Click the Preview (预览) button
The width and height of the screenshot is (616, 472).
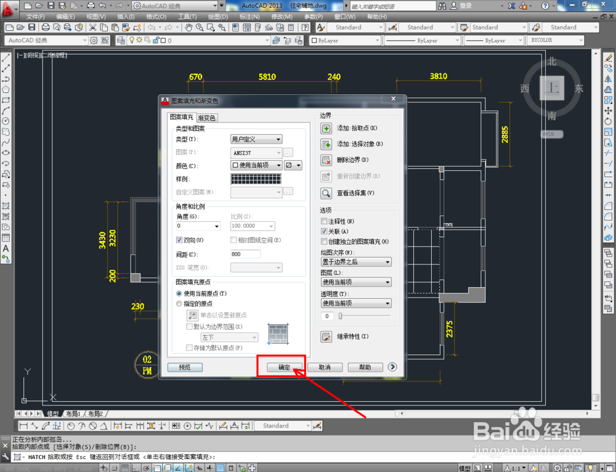(x=185, y=367)
